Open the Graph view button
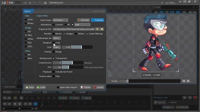The width and height of the screenshot is (200, 112). 81,92
